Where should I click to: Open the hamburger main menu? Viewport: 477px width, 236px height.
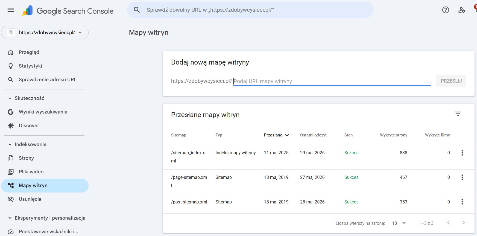11,10
